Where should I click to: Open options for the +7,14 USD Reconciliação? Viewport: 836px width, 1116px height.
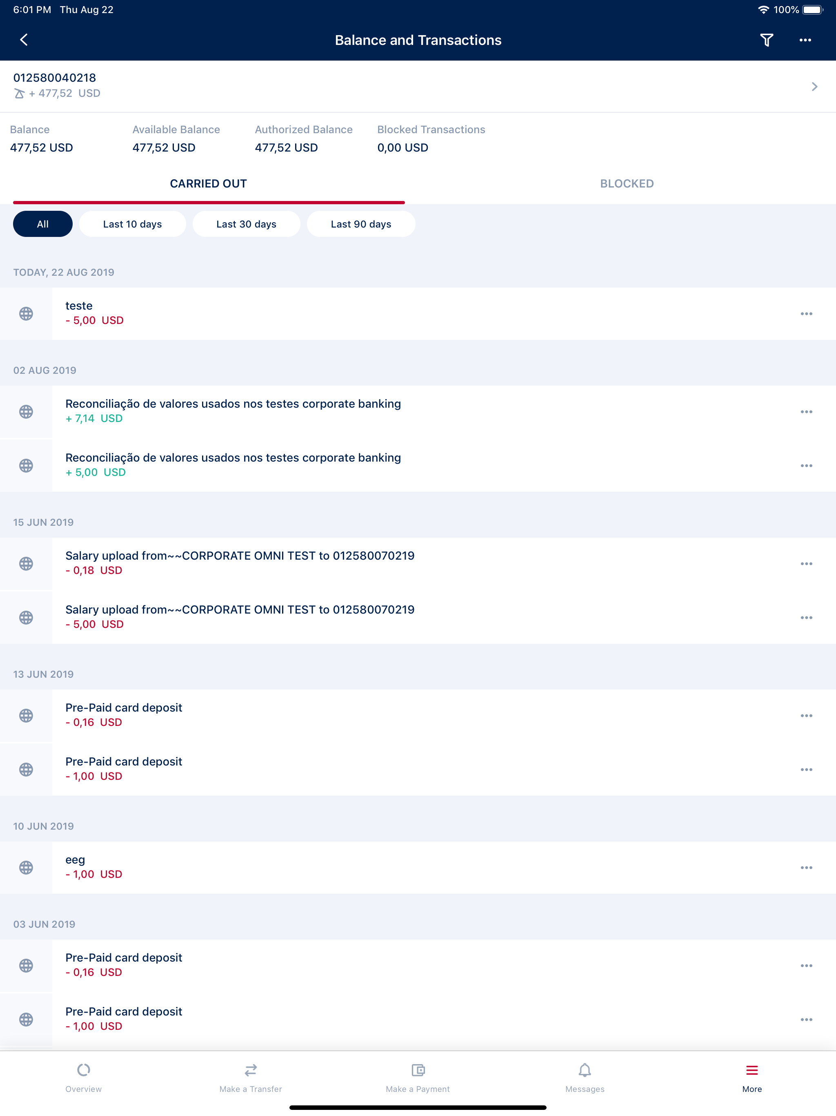(x=806, y=412)
